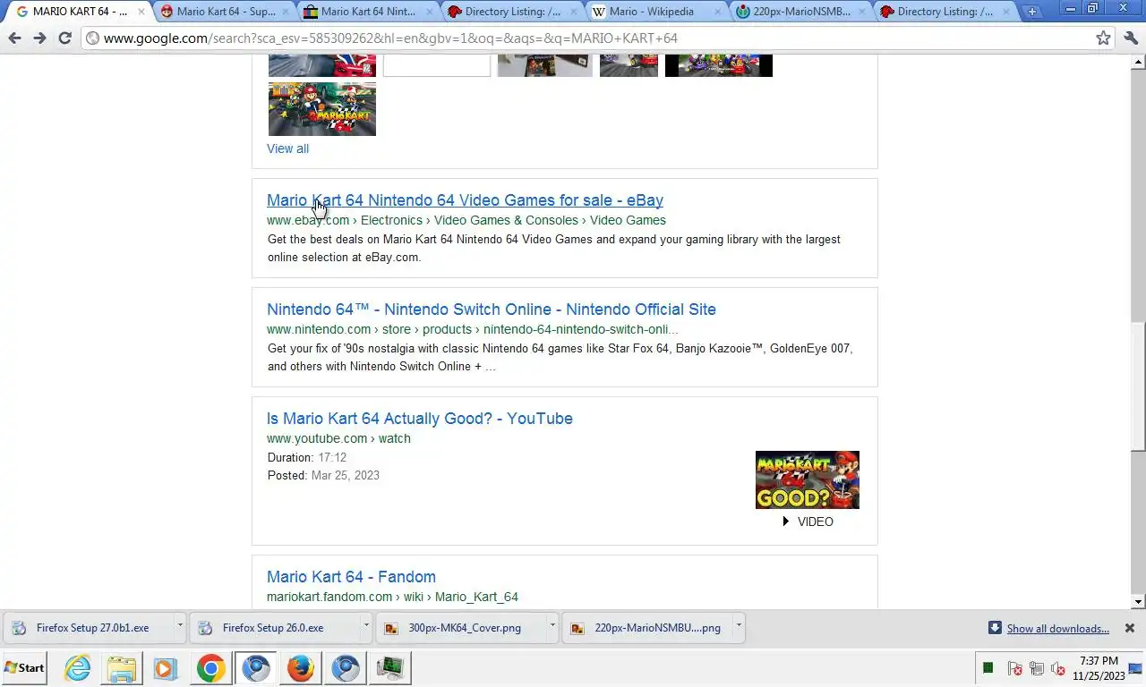Open second Chromium taskbar icon
Image resolution: width=1146 pixels, height=687 pixels.
pyautogui.click(x=346, y=668)
